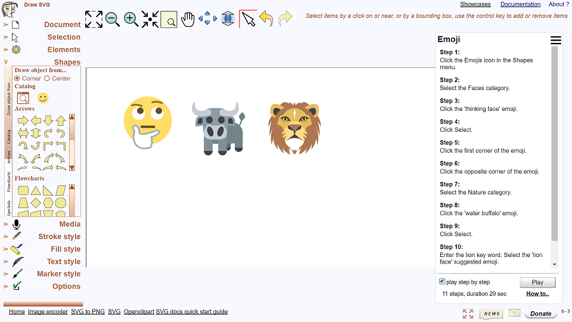Pick the right-pointing arrow shape
The height and width of the screenshot is (322, 572).
click(x=23, y=120)
